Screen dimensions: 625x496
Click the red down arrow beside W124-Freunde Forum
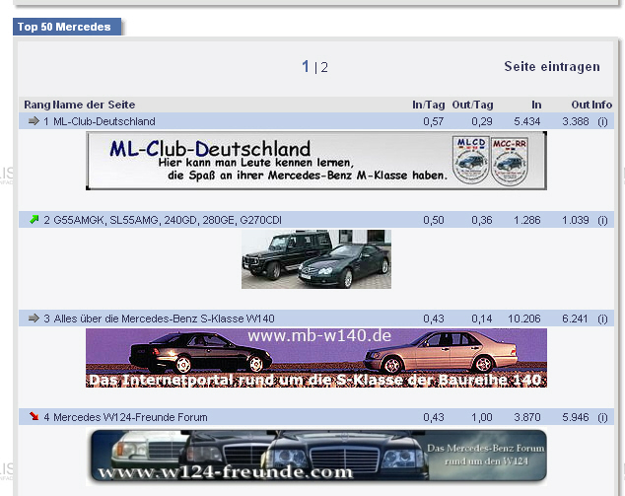click(x=35, y=417)
